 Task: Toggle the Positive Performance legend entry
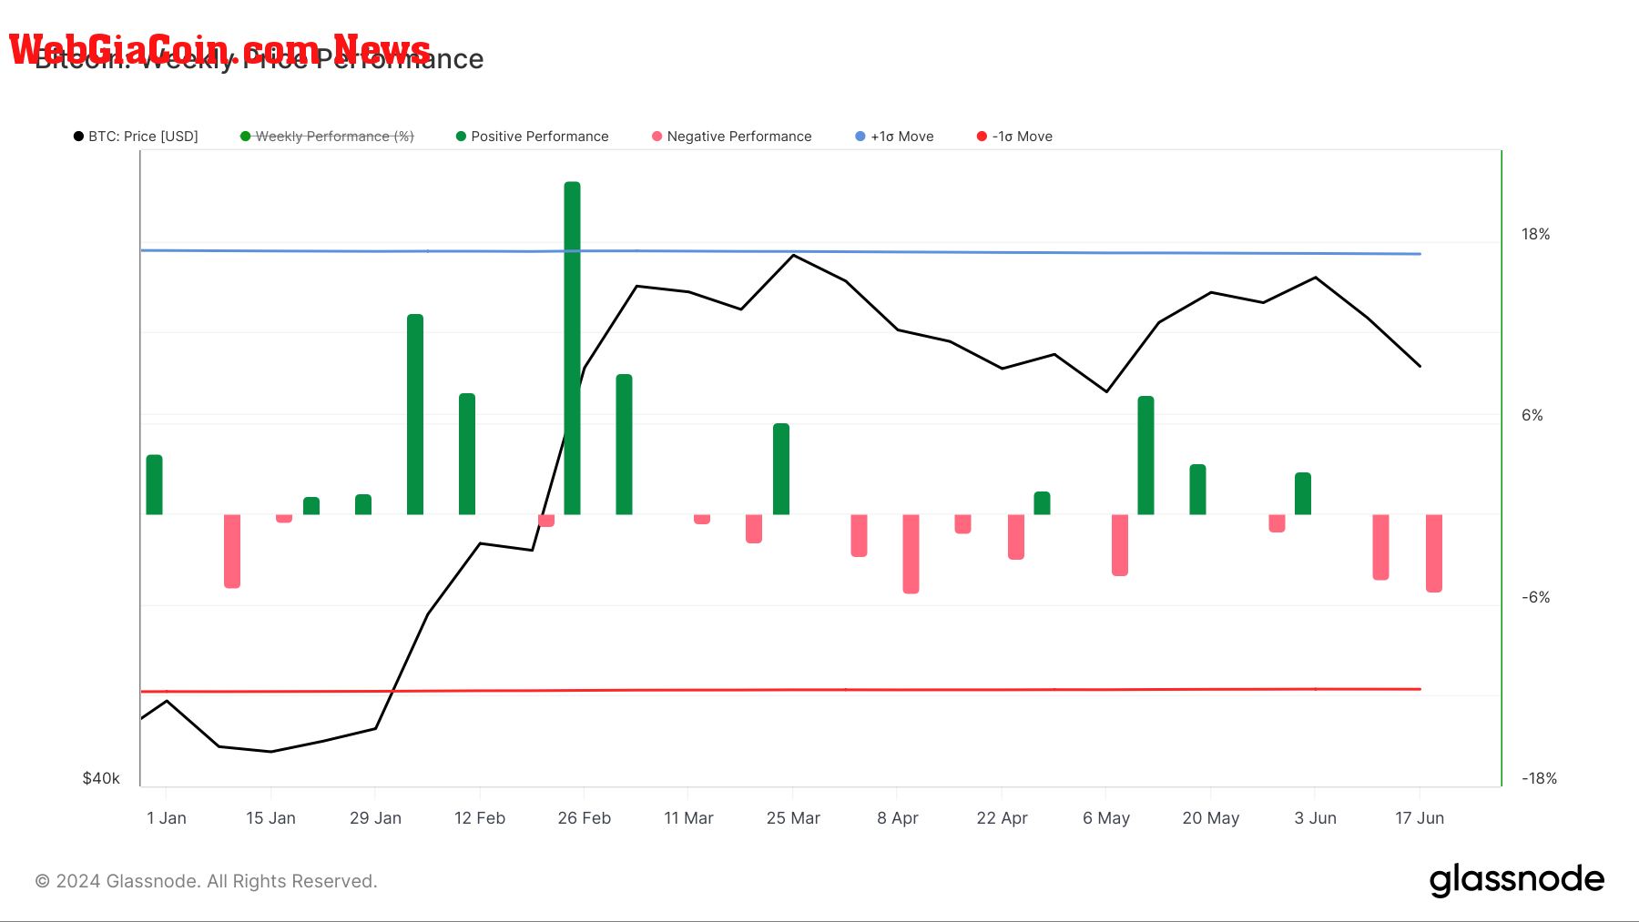532,137
